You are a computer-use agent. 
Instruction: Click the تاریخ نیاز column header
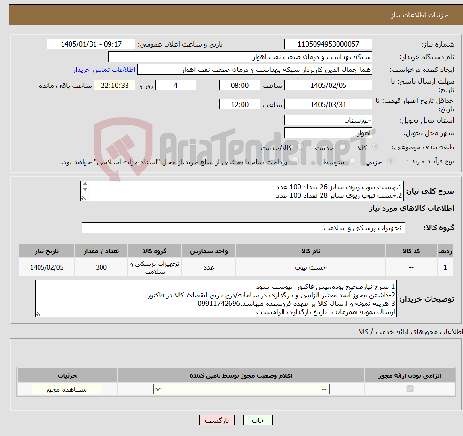[x=47, y=251]
